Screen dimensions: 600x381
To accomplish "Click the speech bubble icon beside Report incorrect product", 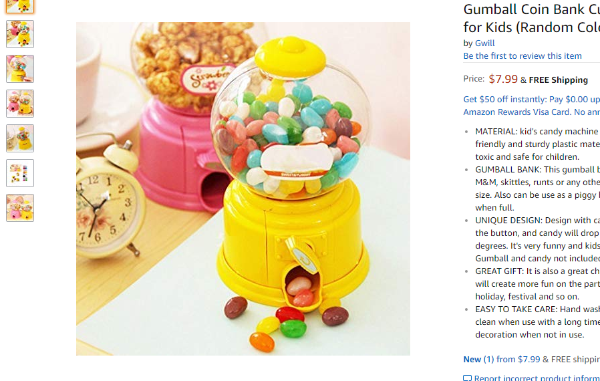I will tap(467, 378).
